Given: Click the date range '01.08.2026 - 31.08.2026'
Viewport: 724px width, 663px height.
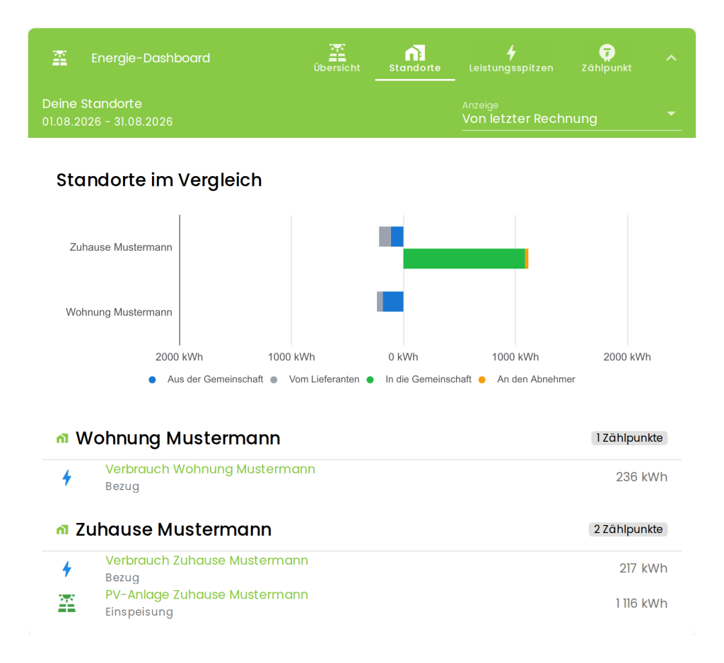Looking at the screenshot, I should pos(107,122).
